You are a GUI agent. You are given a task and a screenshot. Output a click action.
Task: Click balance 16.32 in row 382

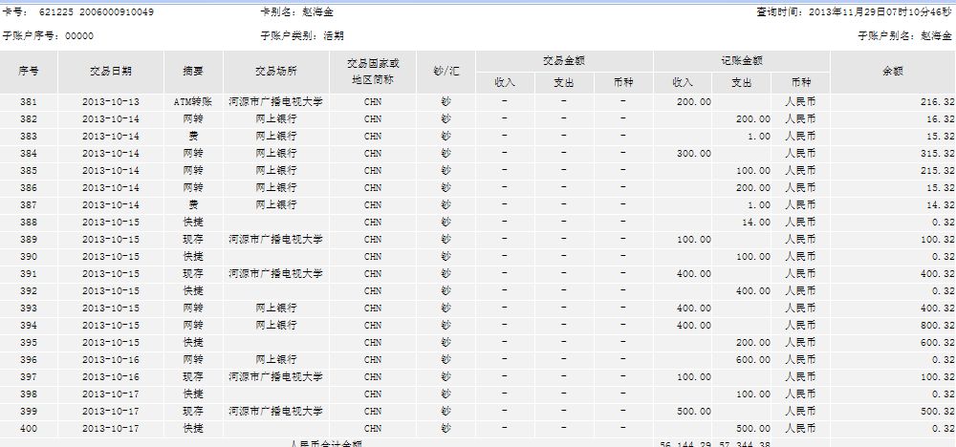940,118
